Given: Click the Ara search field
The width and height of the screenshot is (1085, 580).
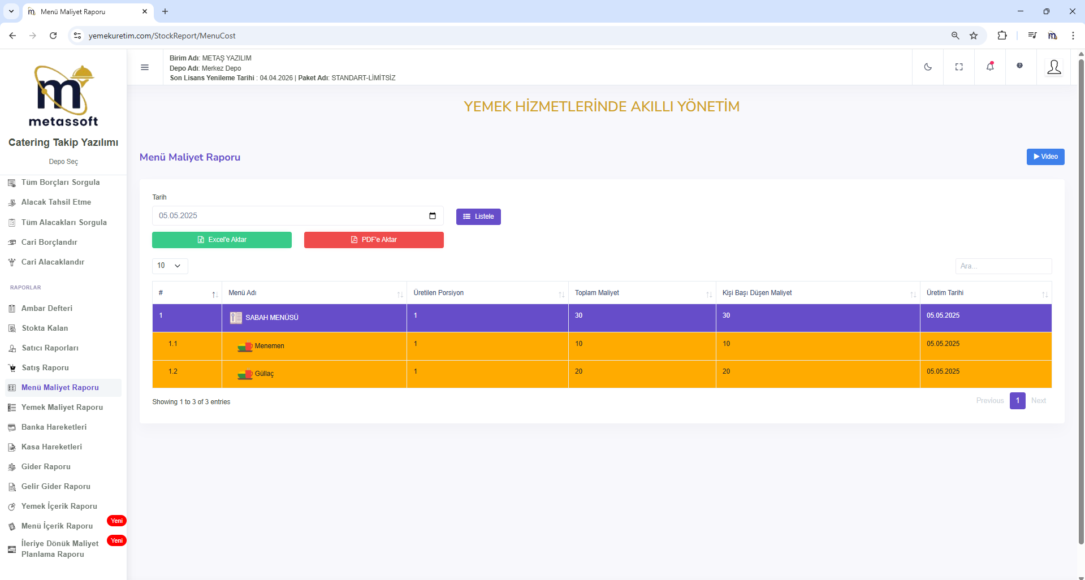Looking at the screenshot, I should 1004,266.
